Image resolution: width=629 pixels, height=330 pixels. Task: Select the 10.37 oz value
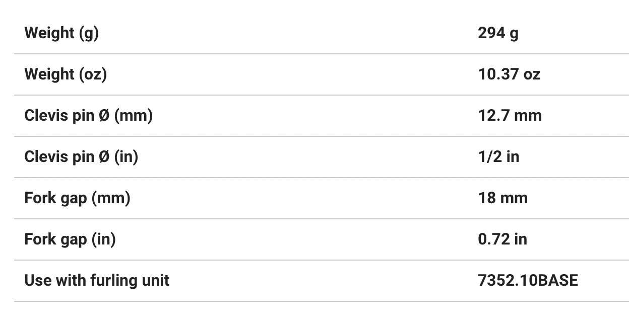[509, 74]
